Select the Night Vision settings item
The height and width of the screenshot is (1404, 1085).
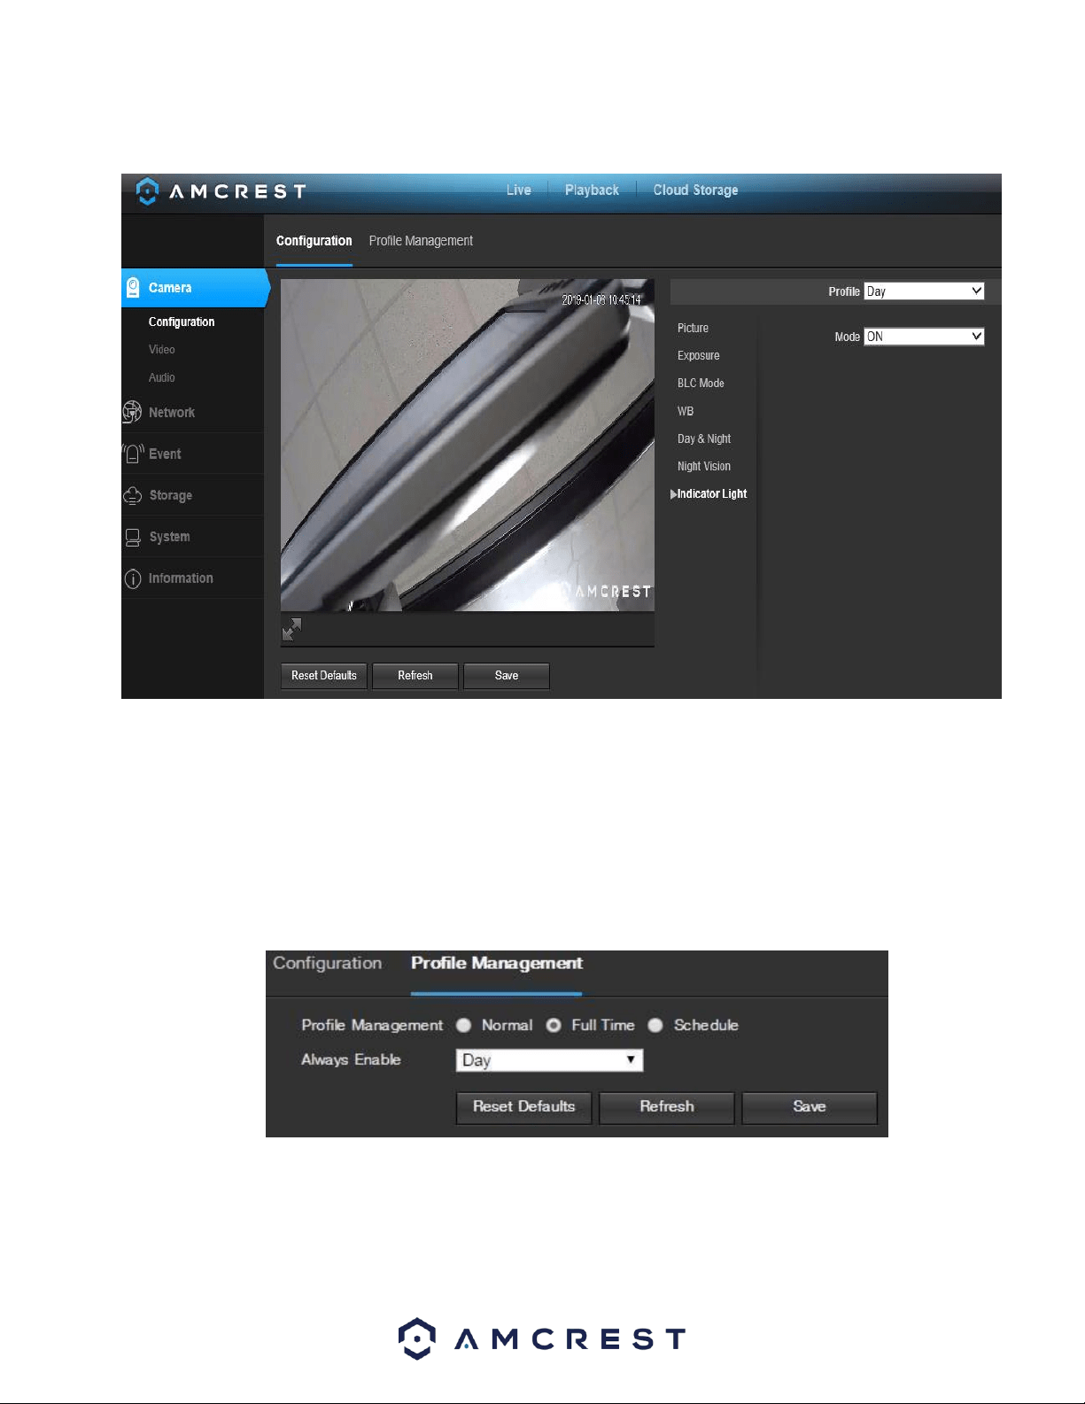tap(704, 466)
